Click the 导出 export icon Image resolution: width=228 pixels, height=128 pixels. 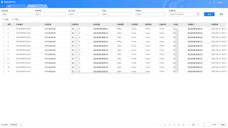(x=13, y=19)
